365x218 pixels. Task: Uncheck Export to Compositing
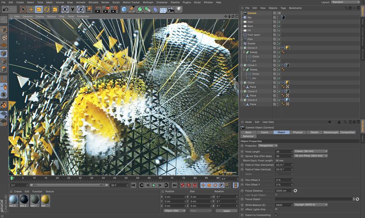point(276,215)
